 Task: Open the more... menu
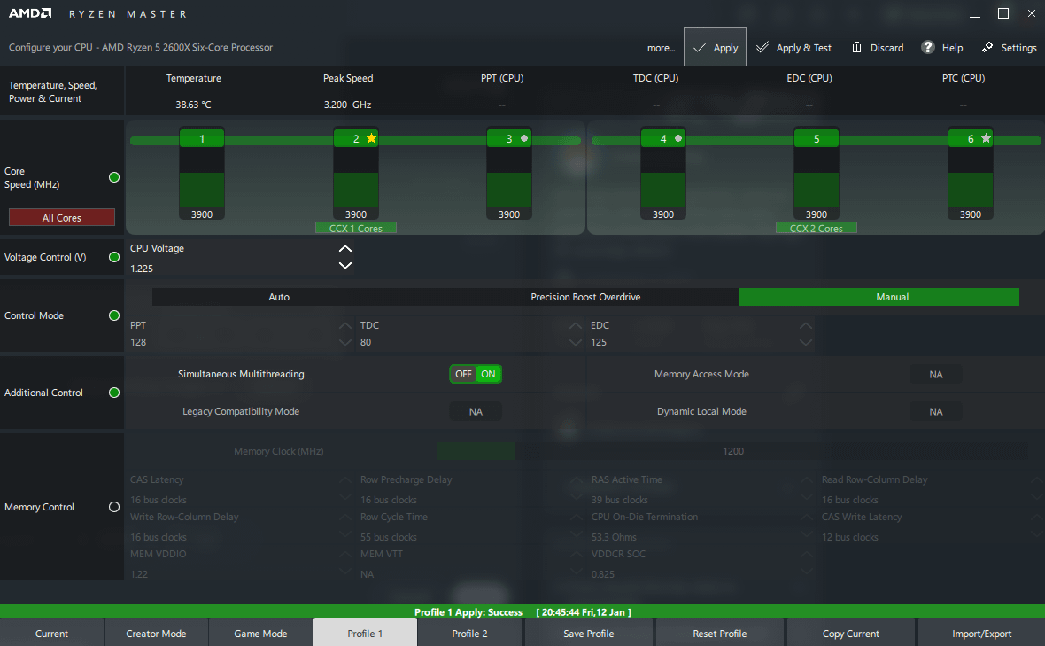(661, 47)
